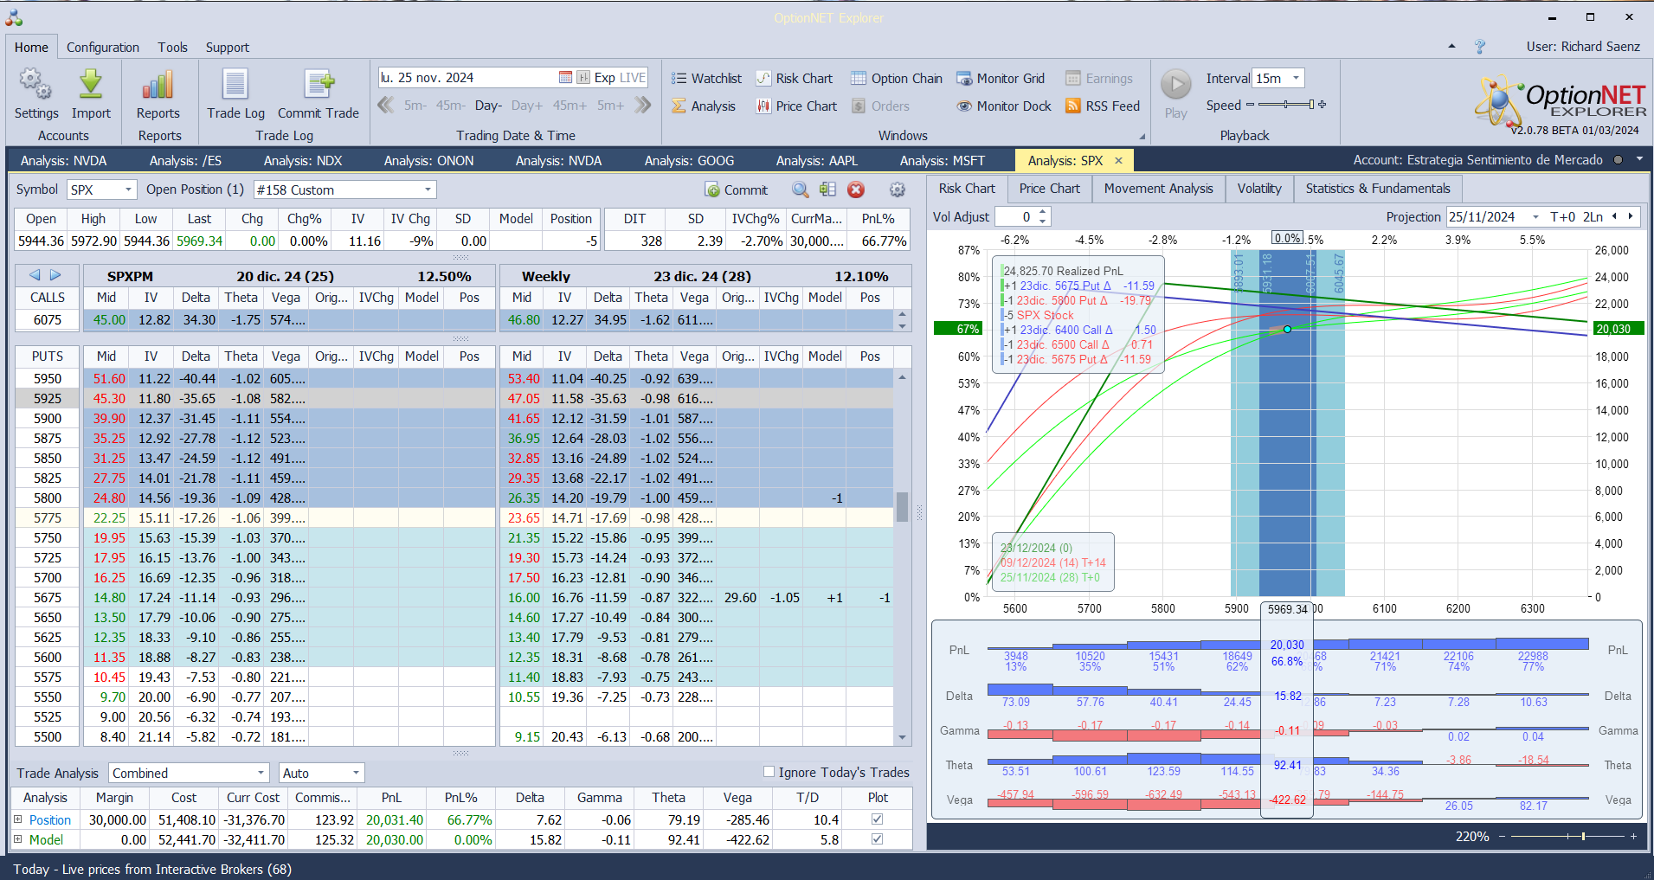Image resolution: width=1654 pixels, height=880 pixels.
Task: Open the Settings gear icon
Action: click(x=35, y=87)
